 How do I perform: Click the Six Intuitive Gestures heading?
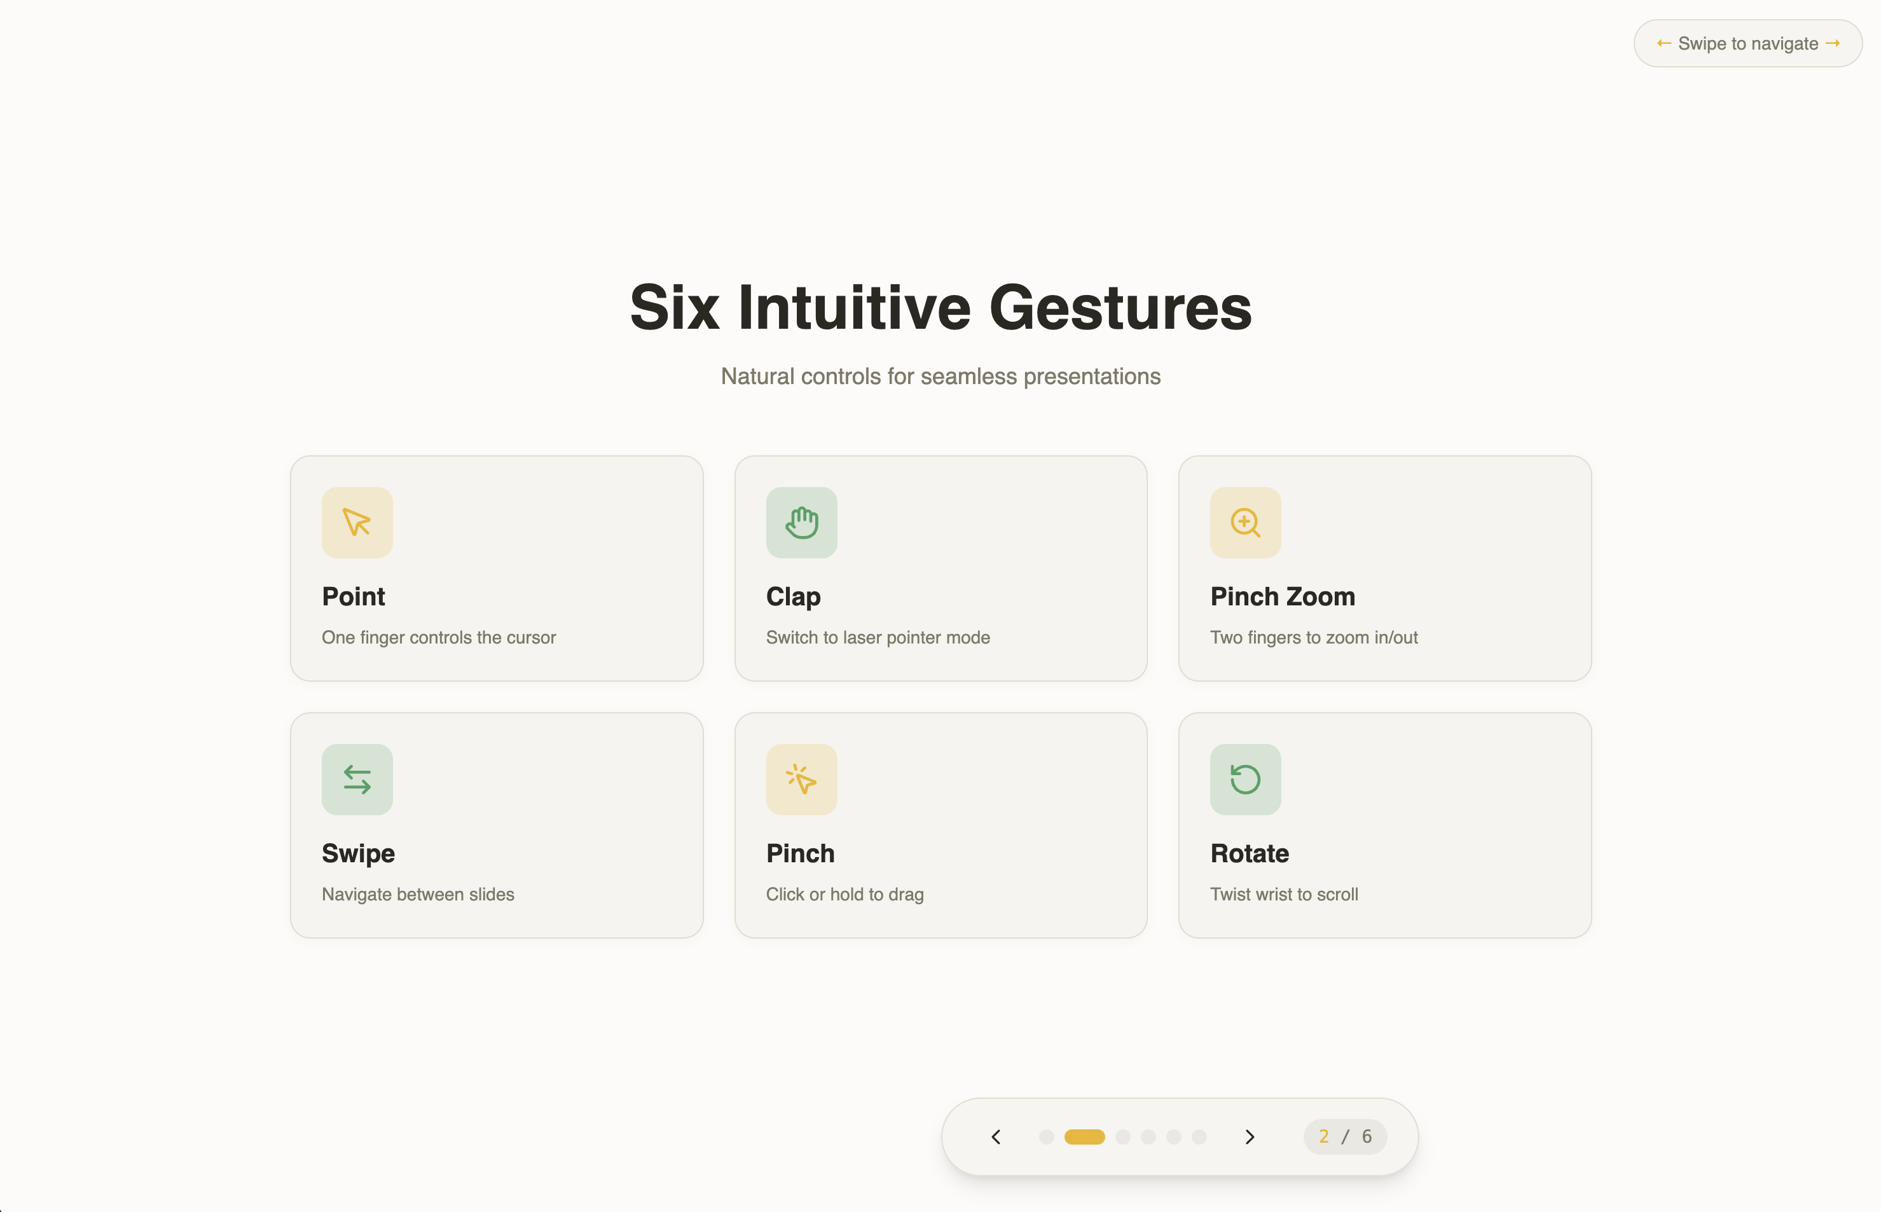(940, 308)
